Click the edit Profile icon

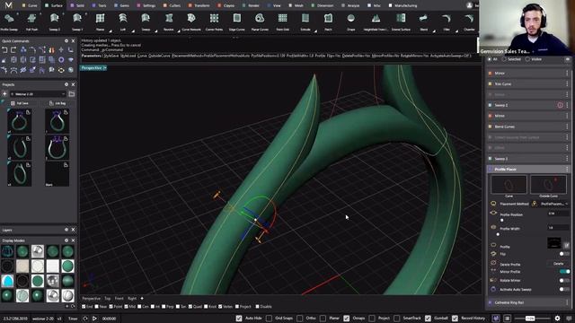click(x=566, y=245)
